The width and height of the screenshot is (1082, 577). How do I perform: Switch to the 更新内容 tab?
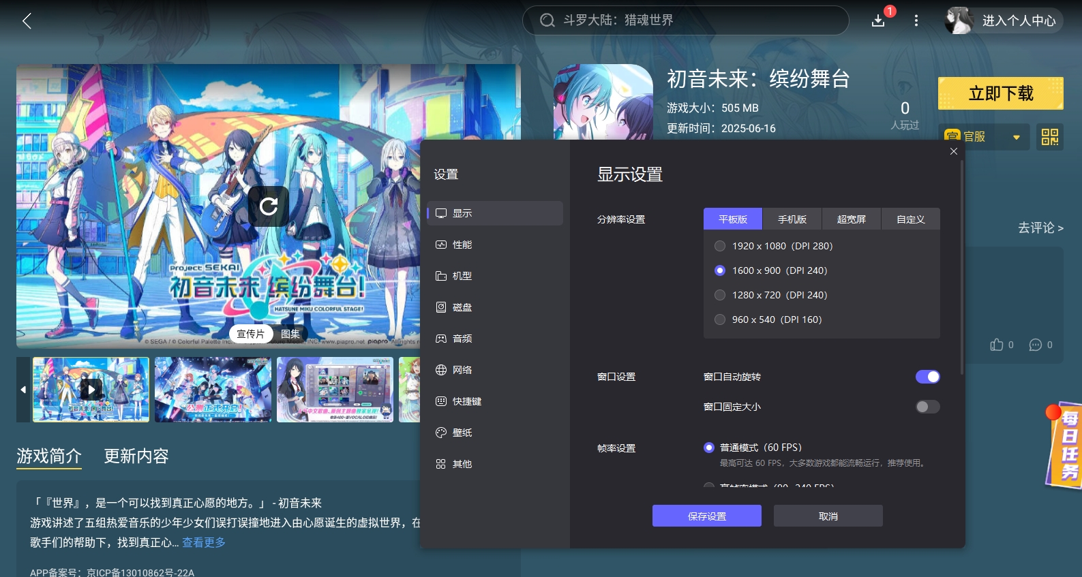pyautogui.click(x=136, y=456)
